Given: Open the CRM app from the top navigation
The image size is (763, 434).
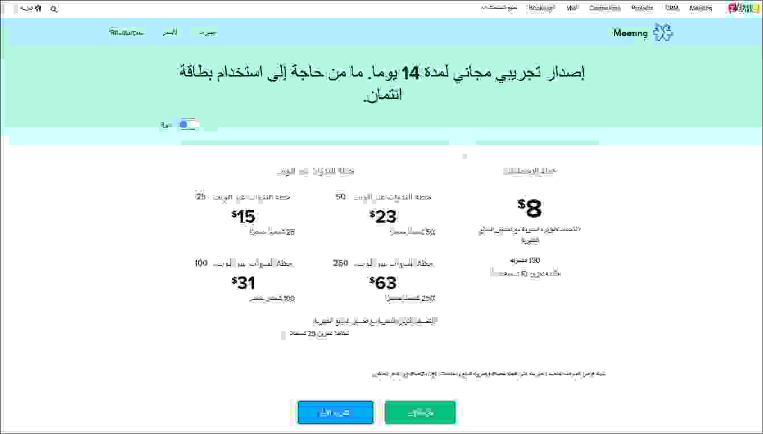Looking at the screenshot, I should (672, 8).
